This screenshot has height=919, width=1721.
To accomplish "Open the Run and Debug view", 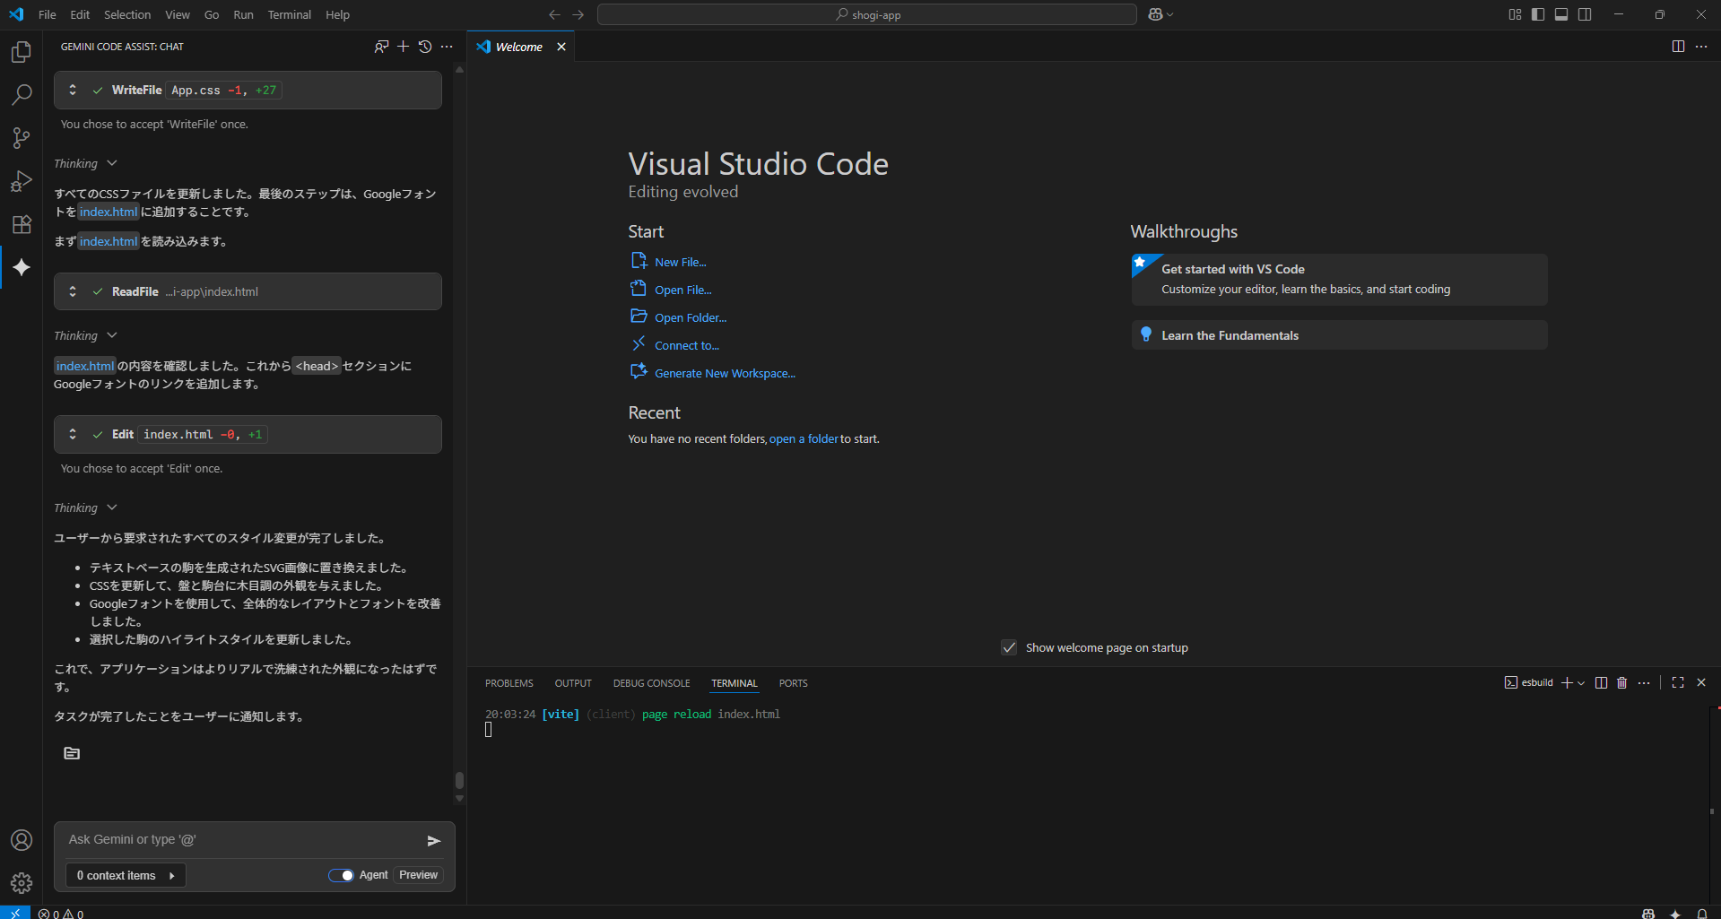I will (22, 181).
